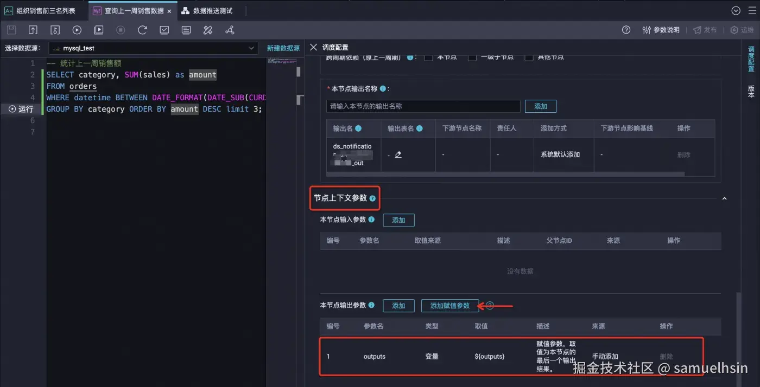Click the question mark help icon
The height and width of the screenshot is (387, 760).
click(626, 30)
